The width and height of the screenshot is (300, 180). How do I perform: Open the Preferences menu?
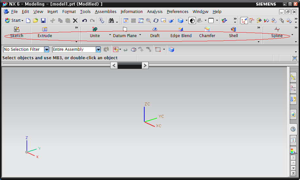(x=178, y=12)
